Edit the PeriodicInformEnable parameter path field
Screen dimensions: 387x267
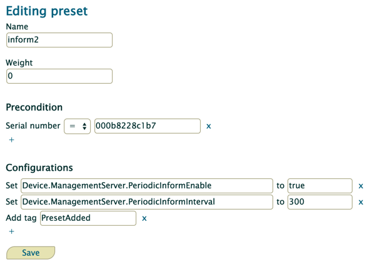coord(147,186)
